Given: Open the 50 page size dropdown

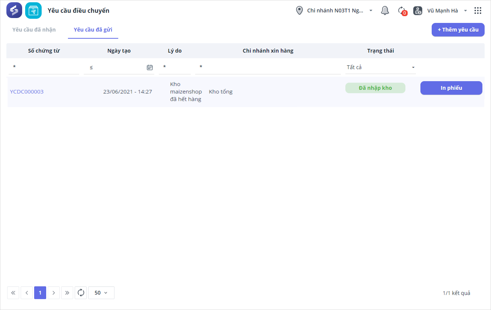Looking at the screenshot, I should pos(101,293).
